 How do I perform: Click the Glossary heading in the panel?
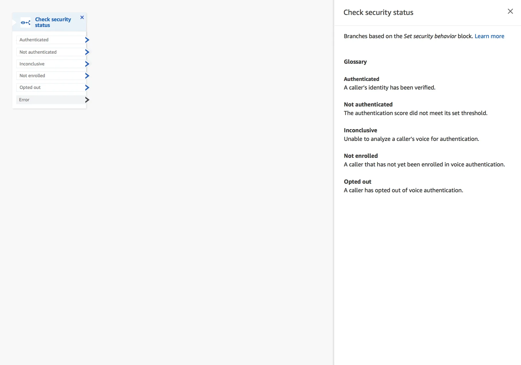pyautogui.click(x=355, y=62)
